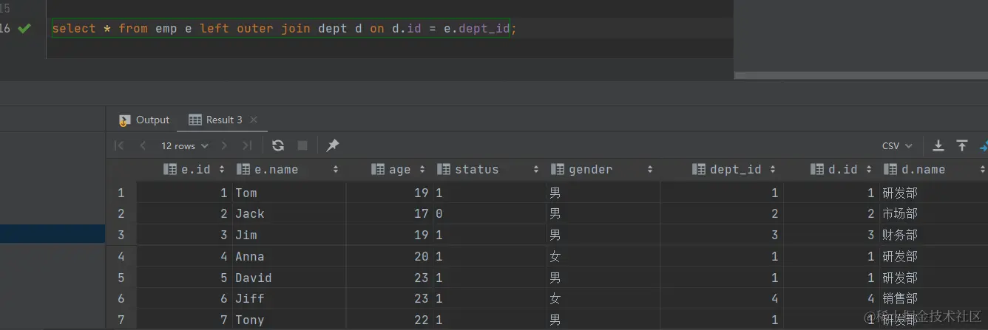The image size is (988, 330).
Task: Click the age cell 20 in Anna's row
Action: click(390, 256)
